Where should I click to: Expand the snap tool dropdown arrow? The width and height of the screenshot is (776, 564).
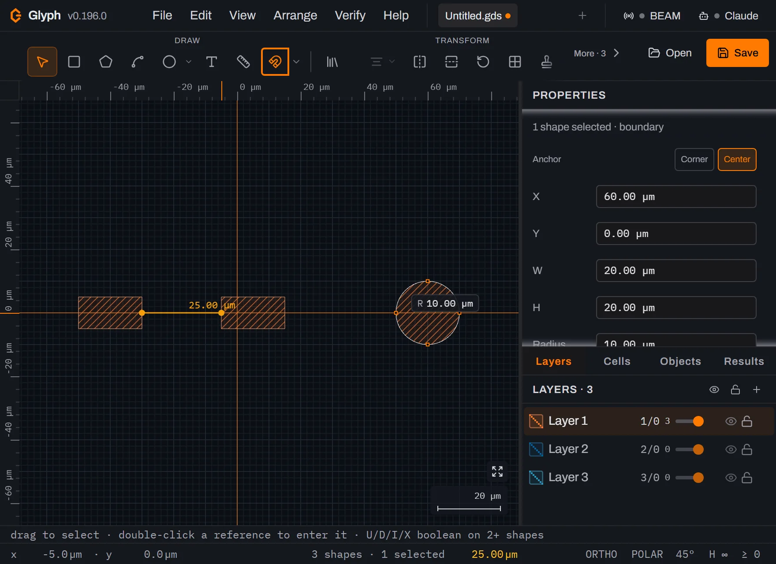[x=297, y=62]
